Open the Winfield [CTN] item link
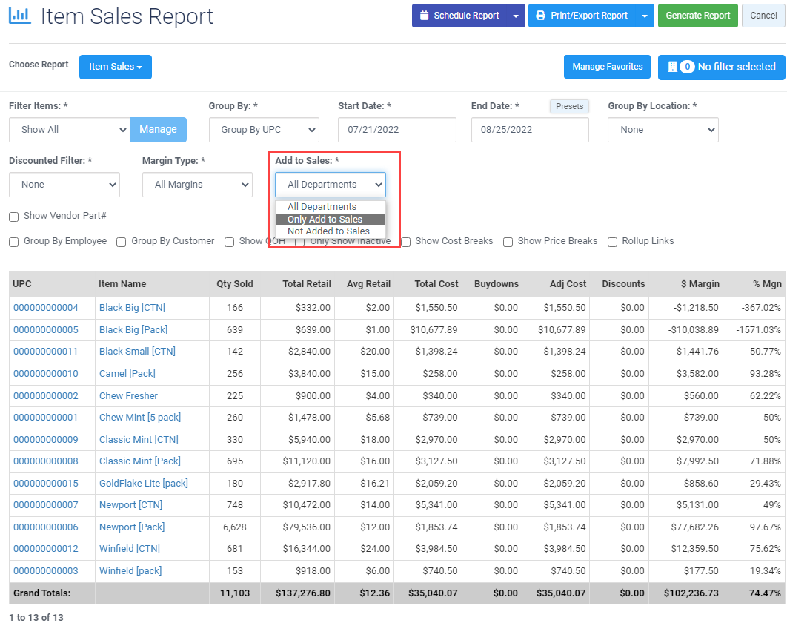 (x=130, y=548)
